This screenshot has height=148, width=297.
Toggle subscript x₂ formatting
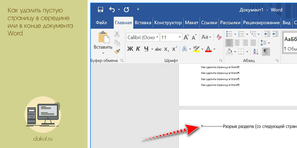point(167,49)
